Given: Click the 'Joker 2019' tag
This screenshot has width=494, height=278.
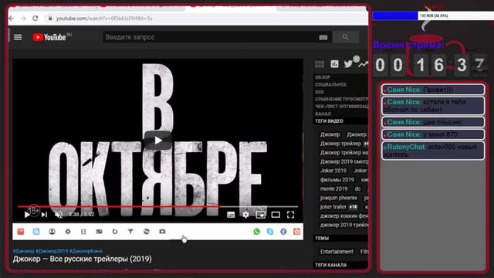Looking at the screenshot, I should [333, 171].
